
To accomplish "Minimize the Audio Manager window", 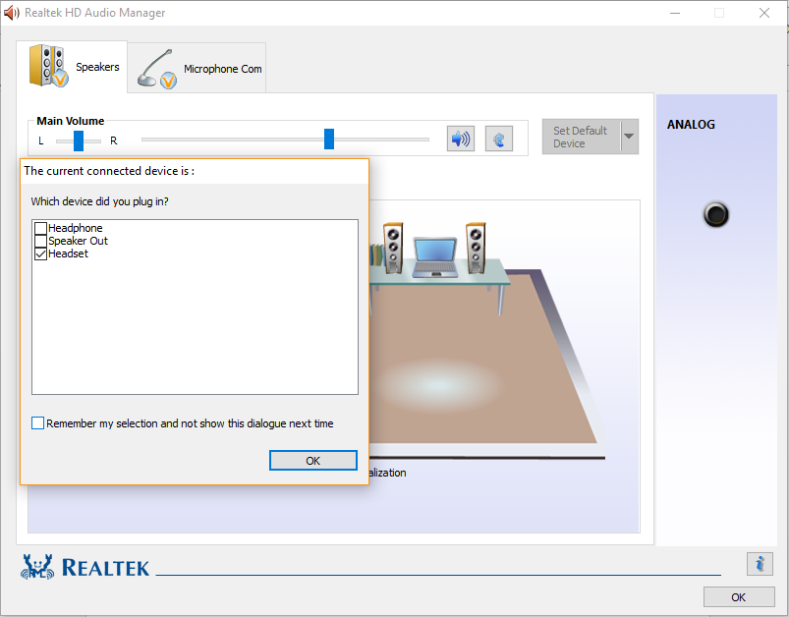I will point(675,13).
